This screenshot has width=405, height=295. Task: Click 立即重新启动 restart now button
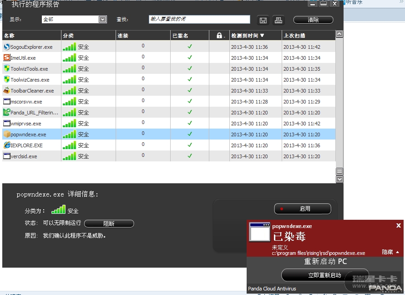click(x=324, y=275)
